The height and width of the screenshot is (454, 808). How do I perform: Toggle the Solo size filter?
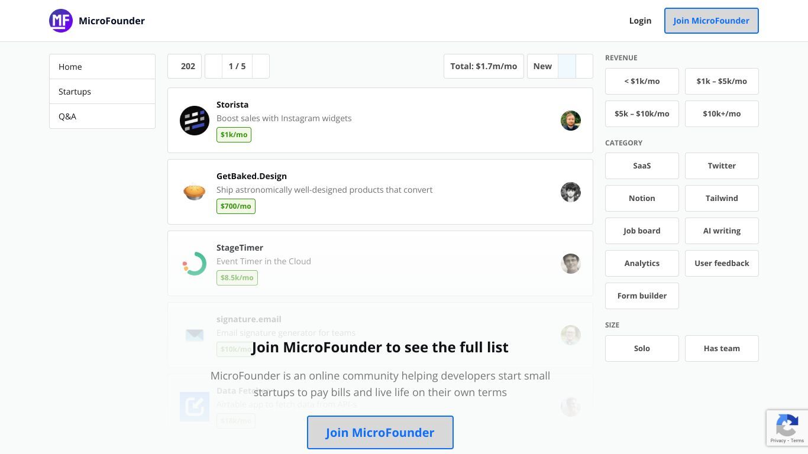tap(642, 348)
